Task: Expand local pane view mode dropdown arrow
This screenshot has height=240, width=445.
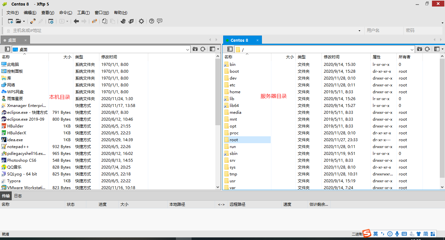Action: tap(218, 49)
